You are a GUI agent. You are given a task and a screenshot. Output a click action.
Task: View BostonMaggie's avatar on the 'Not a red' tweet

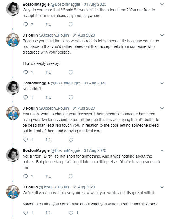[x=13, y=155]
